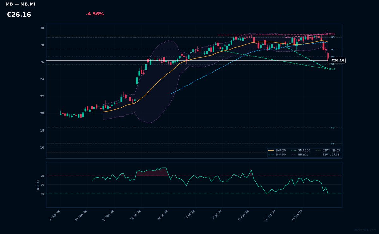This screenshot has width=379, height=234.
Task: Click the 26 Jun '26 date label
Action: pyautogui.click(x=162, y=215)
